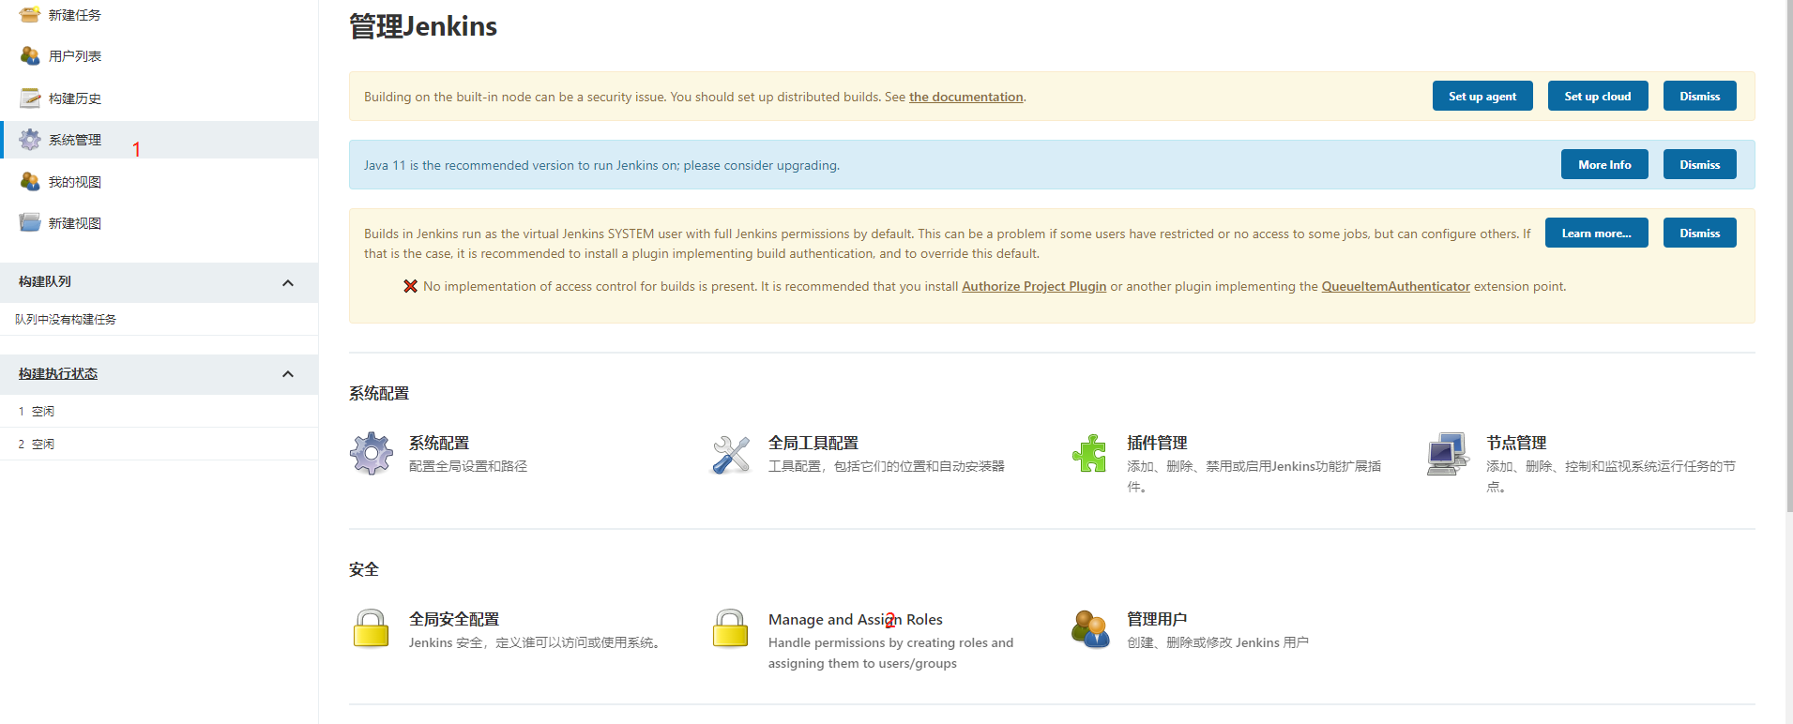Open the 全局安全配置 title
The height and width of the screenshot is (724, 1793).
click(454, 619)
